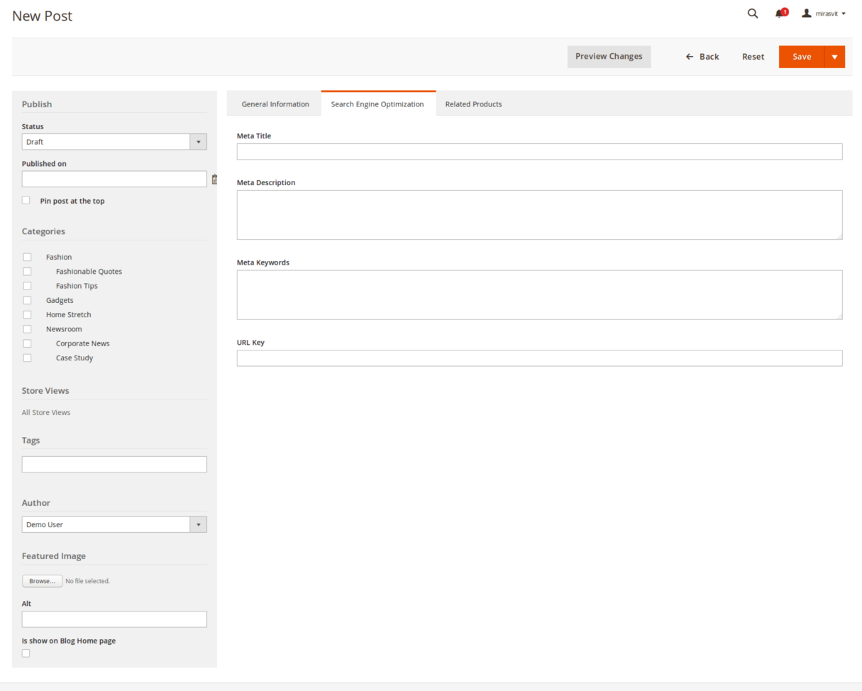The image size is (862, 691).
Task: Open the Save button dropdown arrow
Action: [835, 56]
